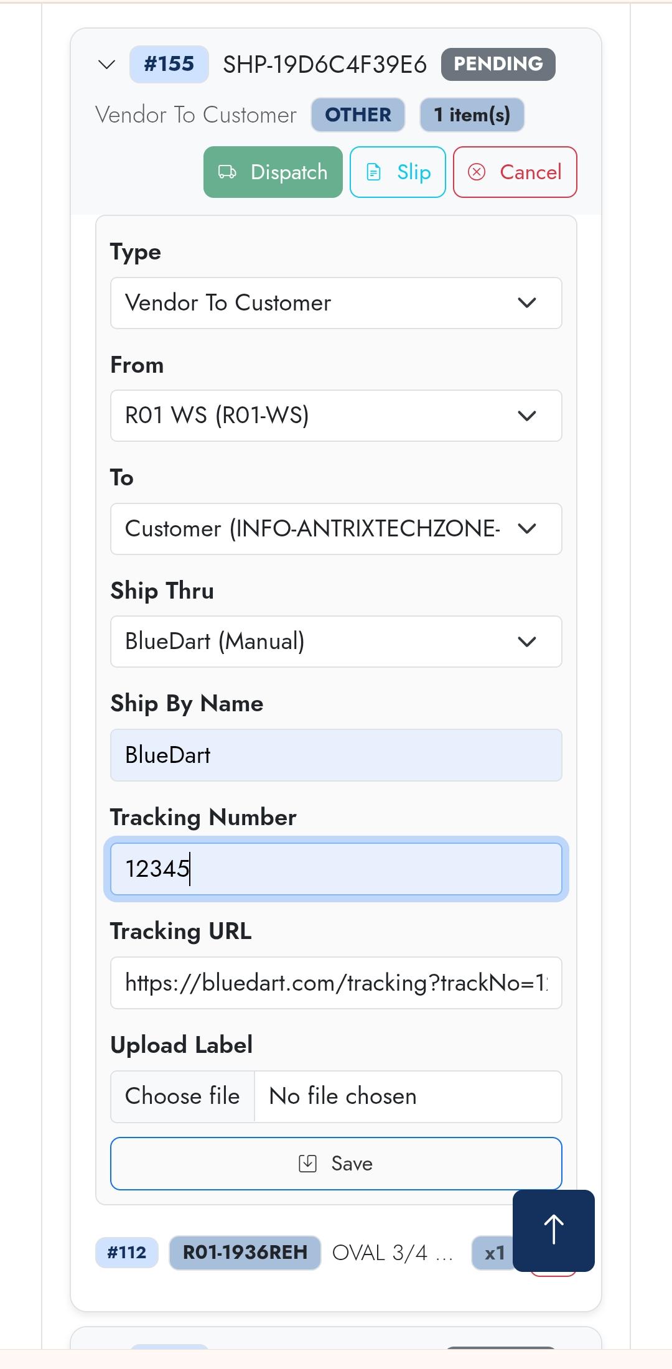Choose a file for Upload Label
Screen dimensions: 672x1369
tap(182, 1096)
